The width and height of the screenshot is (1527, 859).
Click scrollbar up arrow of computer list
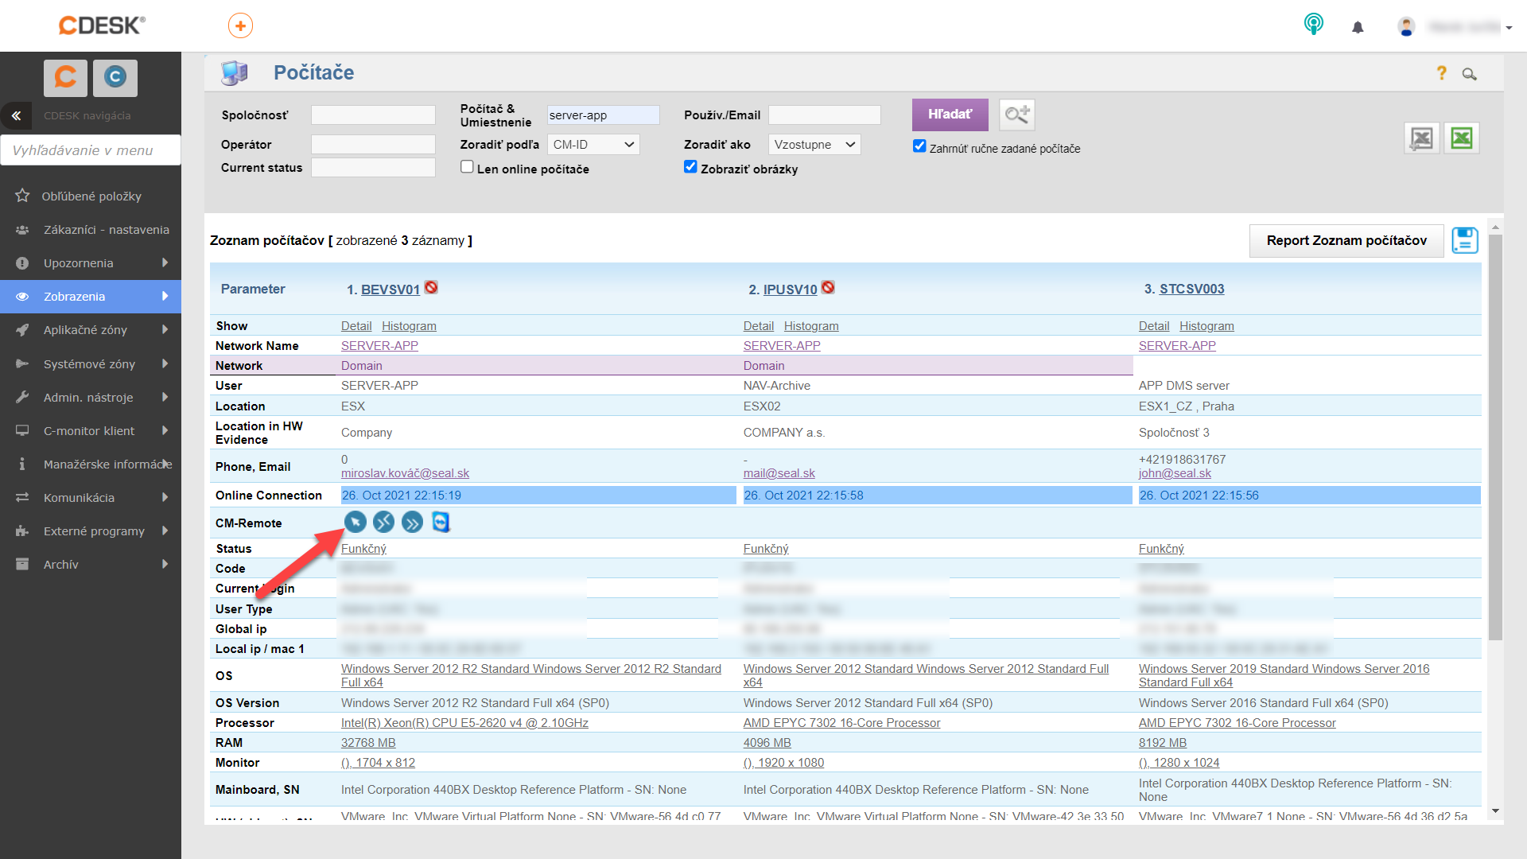coord(1495,227)
